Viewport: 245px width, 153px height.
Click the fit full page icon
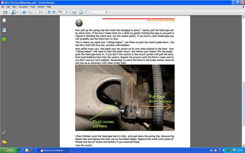click(80, 12)
